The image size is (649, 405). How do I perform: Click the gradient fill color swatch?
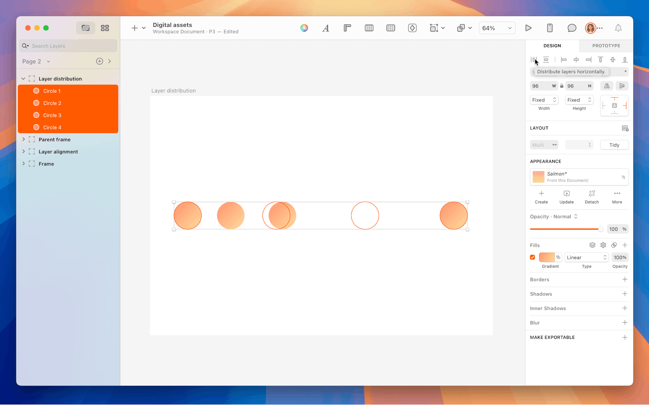point(546,258)
